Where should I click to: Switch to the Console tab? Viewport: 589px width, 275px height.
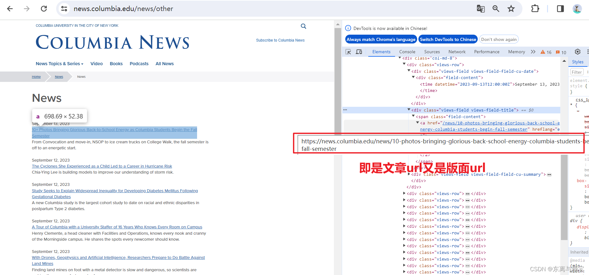tap(407, 52)
